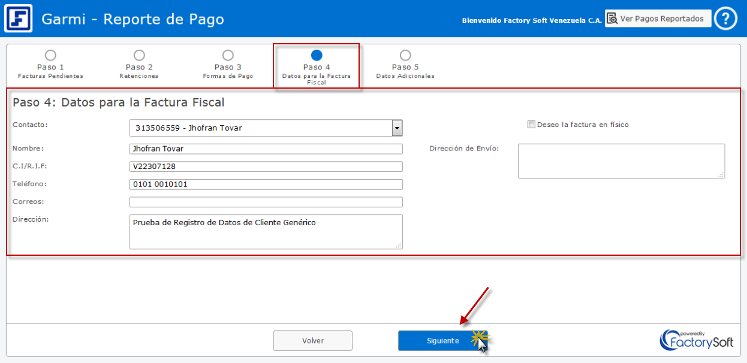
Task: Click the active Paso 4 step circle
Action: pyautogui.click(x=317, y=56)
